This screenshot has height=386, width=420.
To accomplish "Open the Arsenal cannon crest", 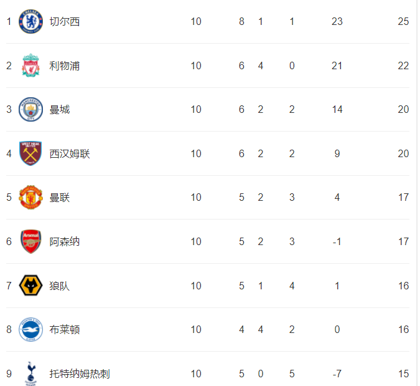I will pyautogui.click(x=30, y=241).
